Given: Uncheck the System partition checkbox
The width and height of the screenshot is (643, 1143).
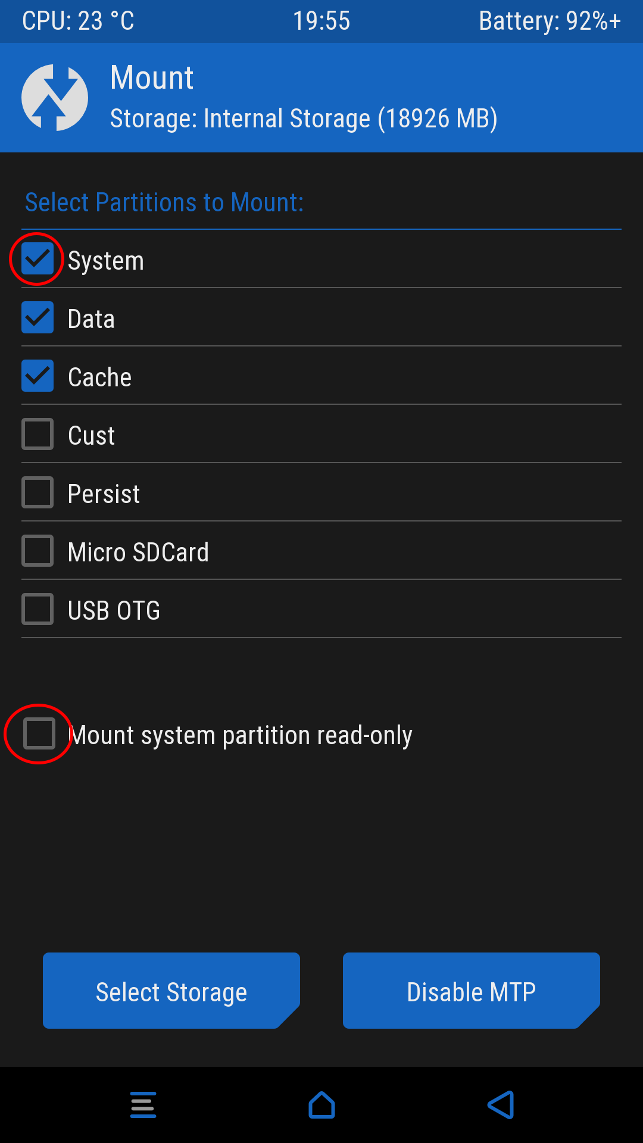Looking at the screenshot, I should (38, 259).
